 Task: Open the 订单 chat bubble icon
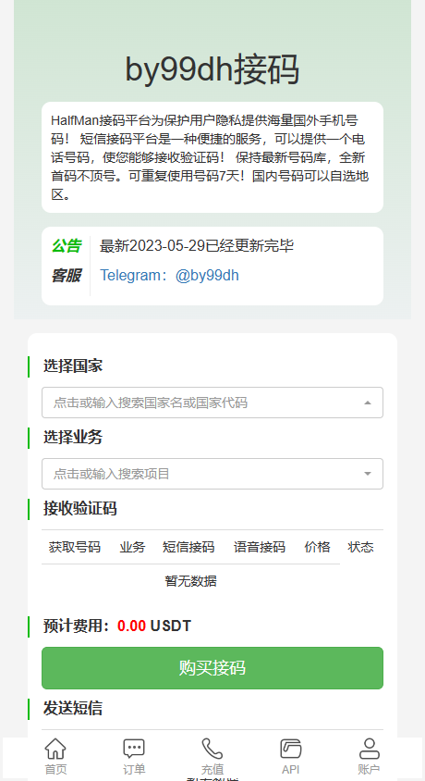coord(134,749)
